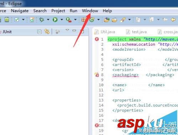Expand the Run dropdown arrow
The image size is (178, 135).
62,19
